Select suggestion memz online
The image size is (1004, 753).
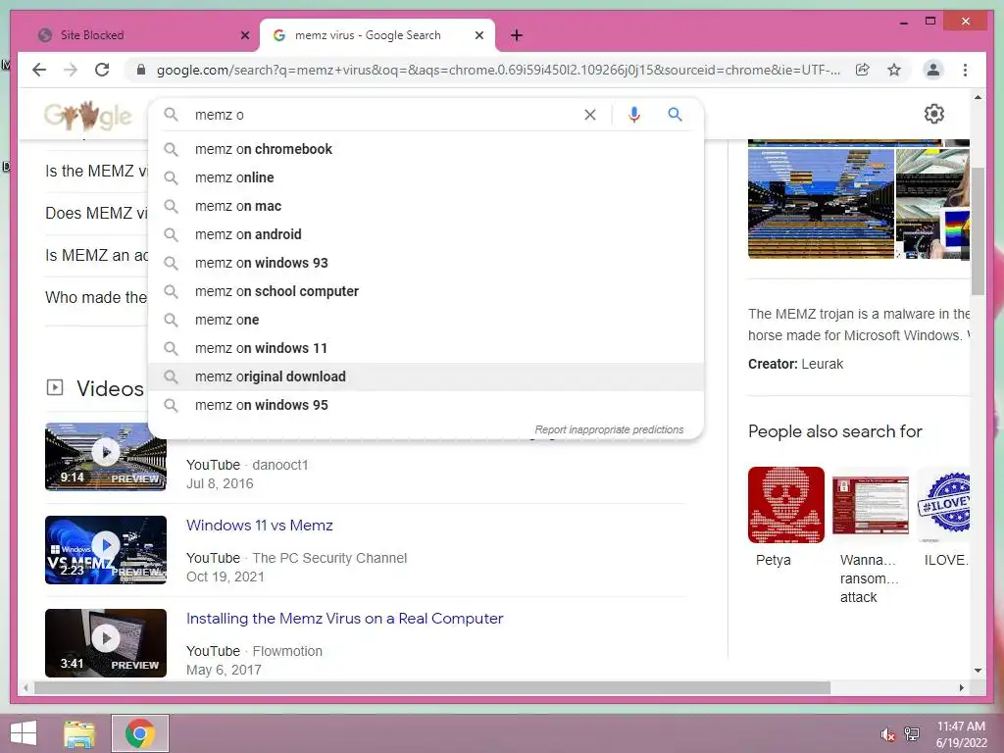pos(426,177)
